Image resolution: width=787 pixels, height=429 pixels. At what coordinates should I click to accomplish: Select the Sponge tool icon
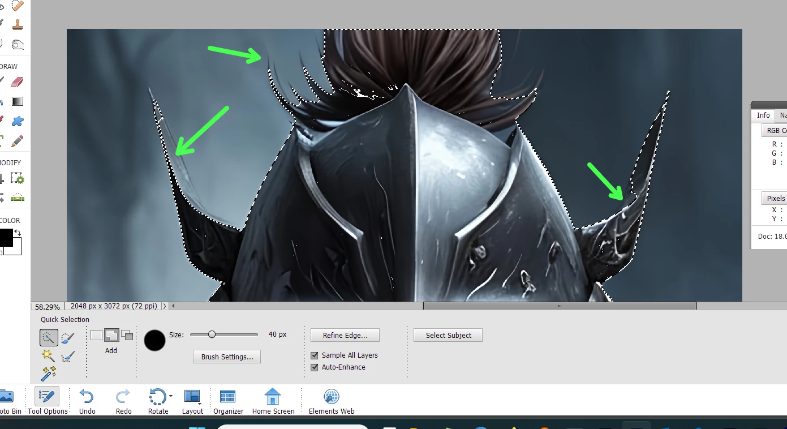(18, 44)
